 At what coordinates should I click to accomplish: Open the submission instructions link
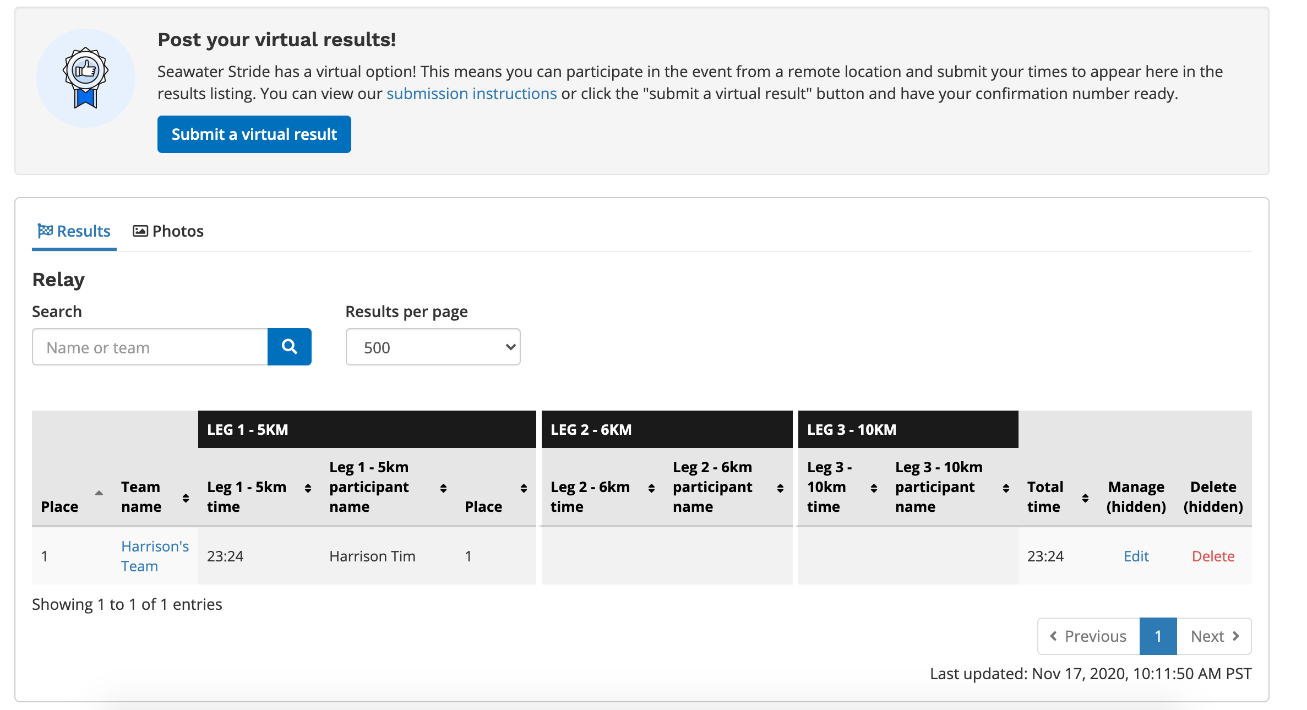point(471,94)
